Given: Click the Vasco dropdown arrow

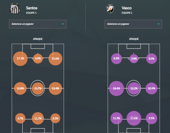Looking at the screenshot, I should pyautogui.click(x=158, y=24).
